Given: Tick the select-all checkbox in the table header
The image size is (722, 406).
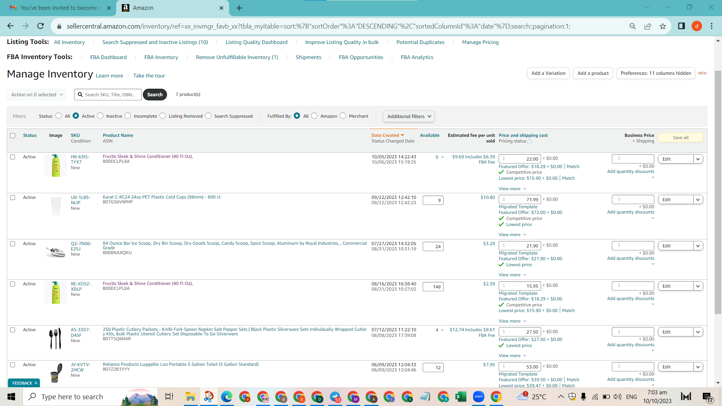Looking at the screenshot, I should pos(13,135).
